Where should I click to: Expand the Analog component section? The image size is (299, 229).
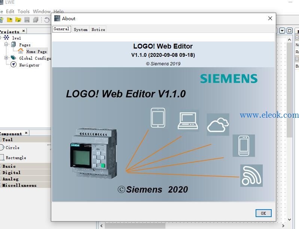[x=1, y=179]
